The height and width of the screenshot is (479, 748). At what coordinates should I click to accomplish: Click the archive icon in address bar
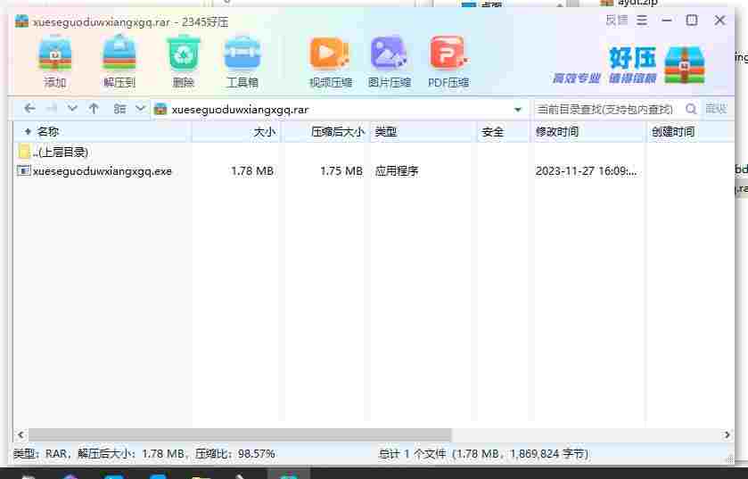160,109
